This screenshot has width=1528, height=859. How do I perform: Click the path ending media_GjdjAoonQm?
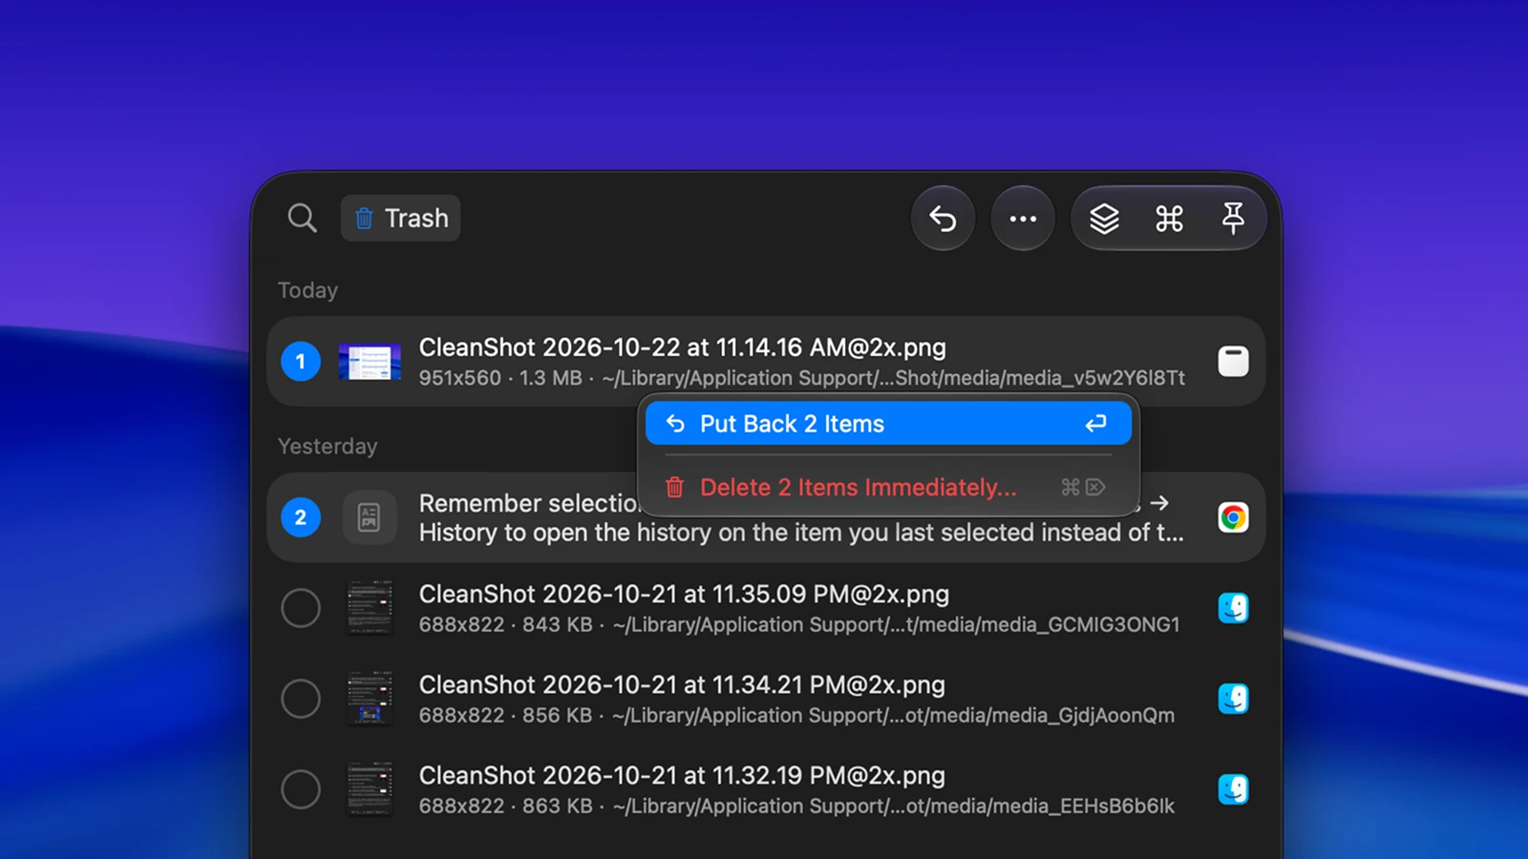(x=894, y=716)
